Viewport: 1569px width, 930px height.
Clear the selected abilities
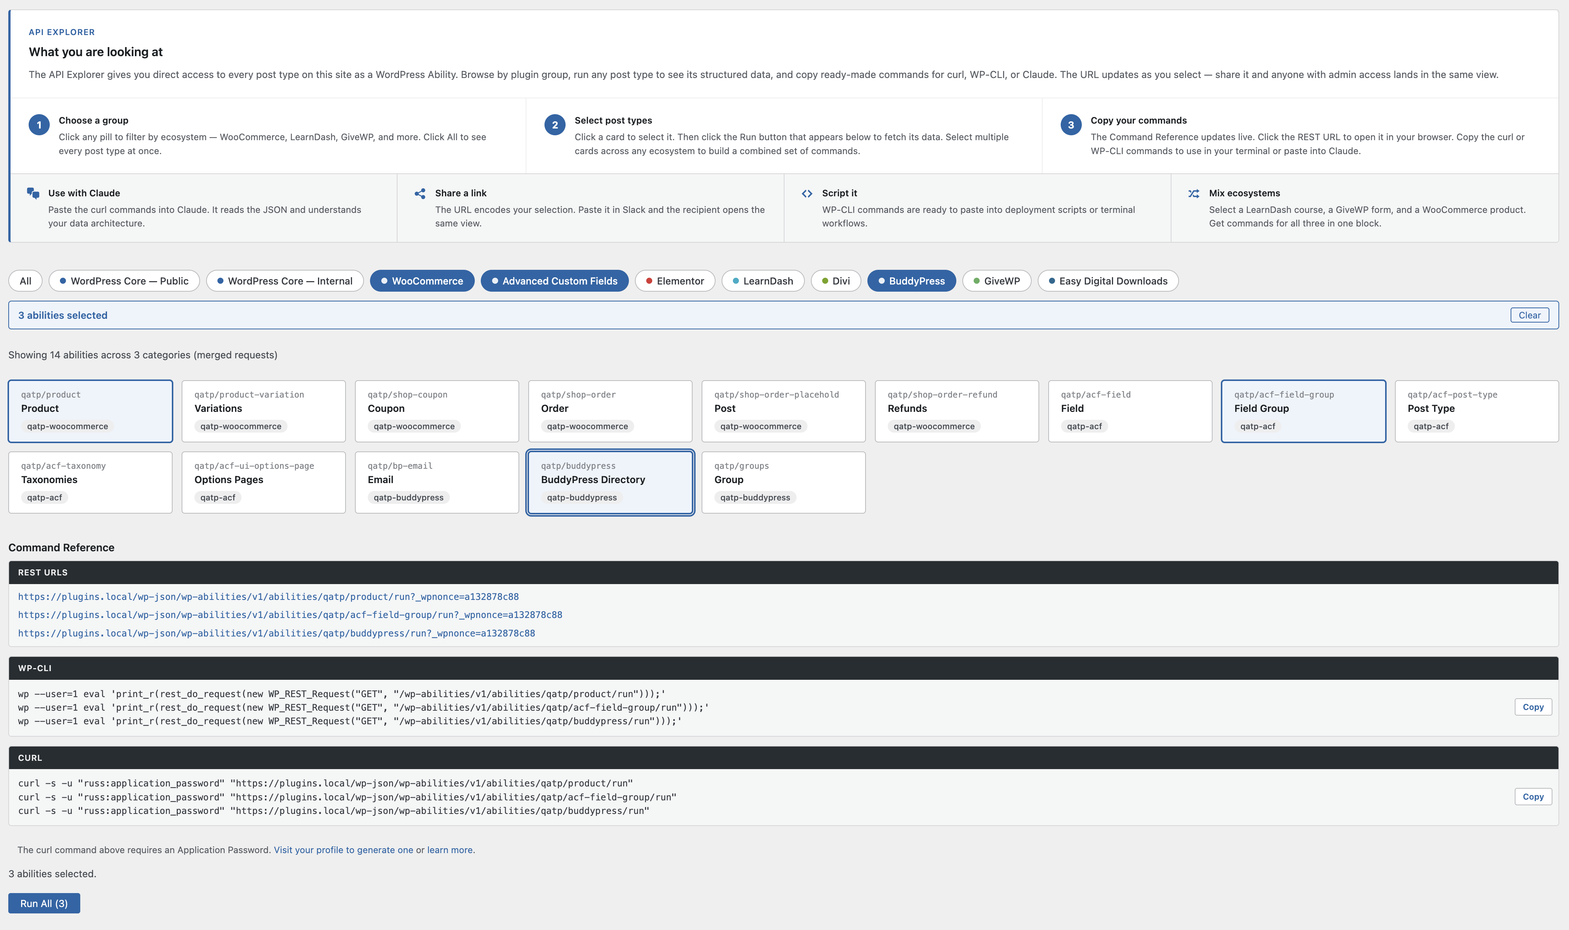click(x=1530, y=315)
